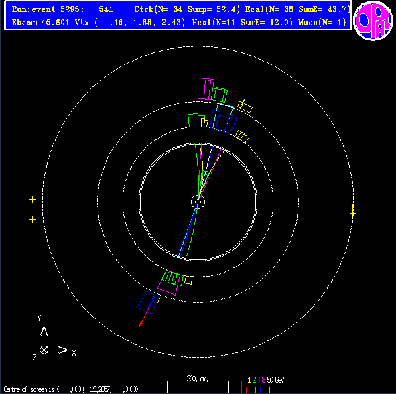Click the small central beam pipe circle
This screenshot has width=396, height=394.
[198, 202]
